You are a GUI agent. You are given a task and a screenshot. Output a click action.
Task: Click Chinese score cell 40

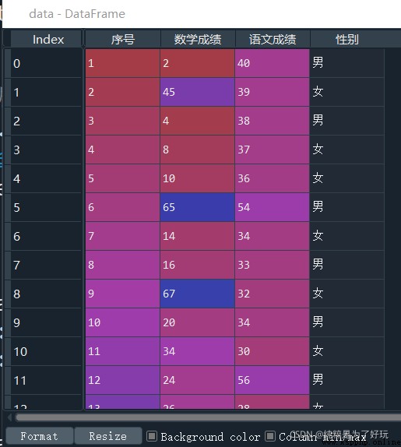coord(273,63)
